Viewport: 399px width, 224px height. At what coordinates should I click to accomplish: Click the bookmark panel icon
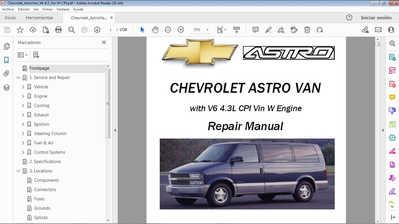click(x=6, y=59)
